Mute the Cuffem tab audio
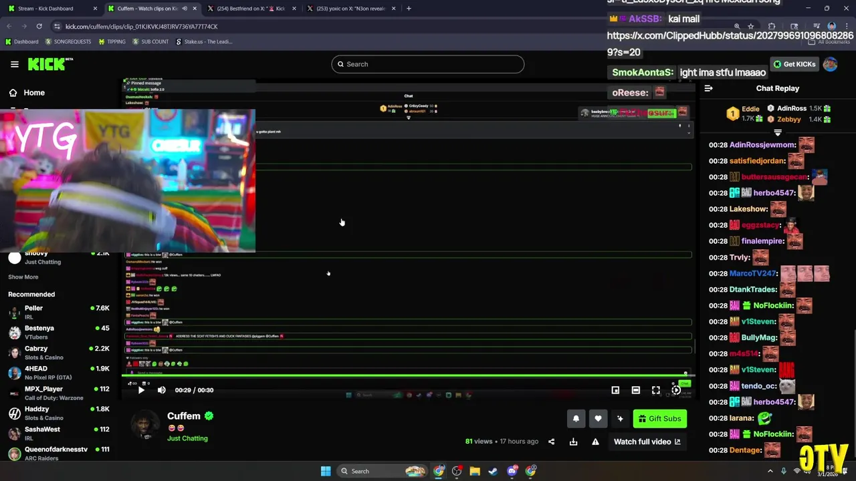 [184, 9]
